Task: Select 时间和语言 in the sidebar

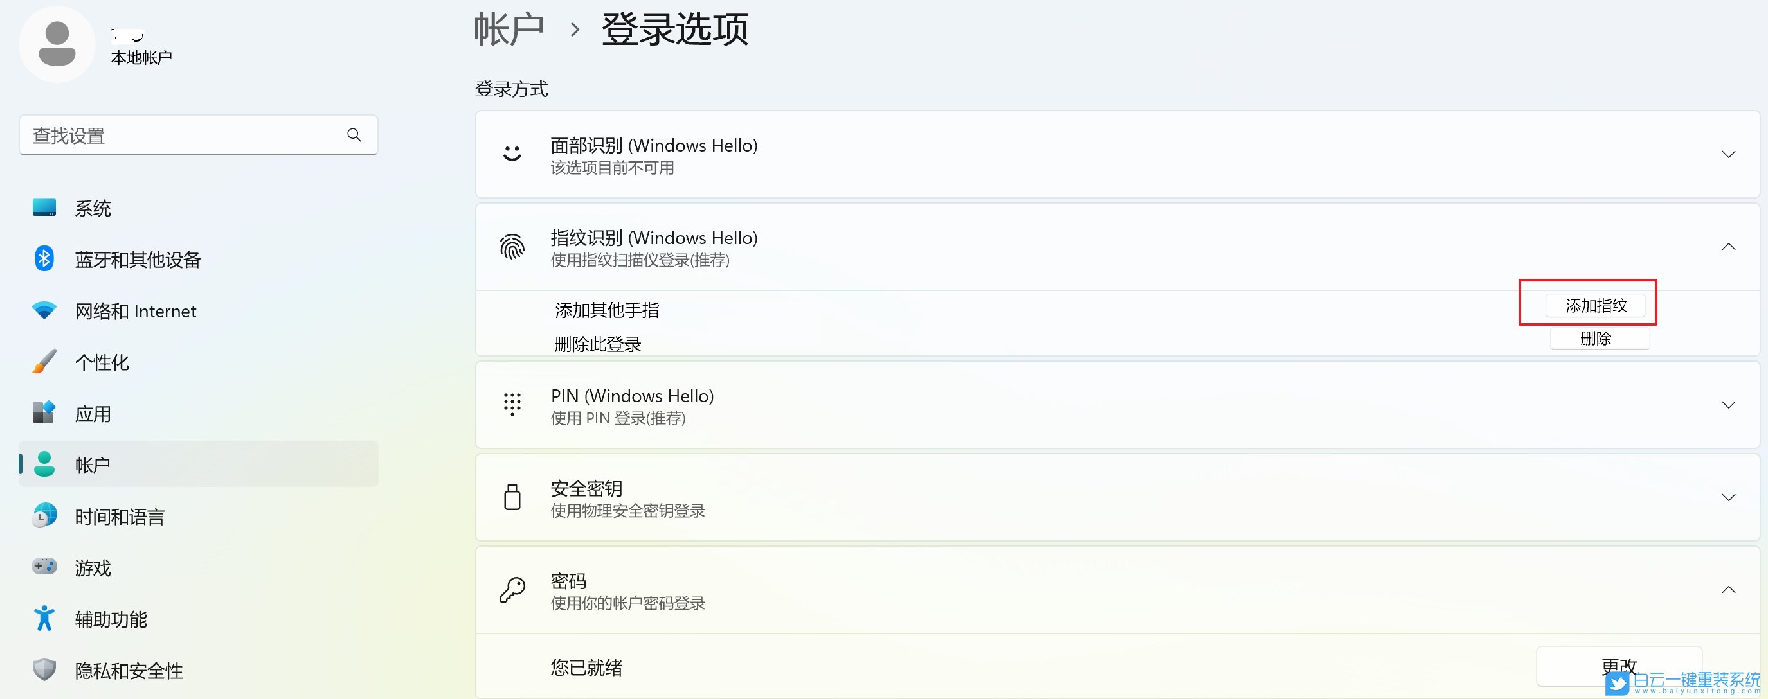Action: [x=120, y=516]
